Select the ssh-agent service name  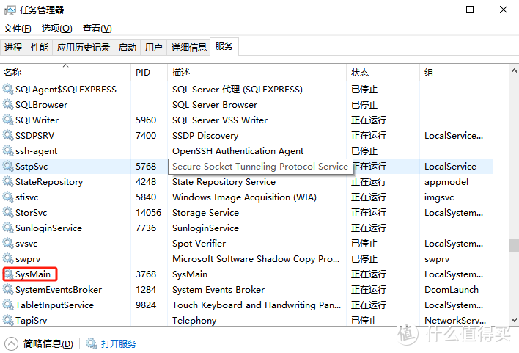coord(37,150)
